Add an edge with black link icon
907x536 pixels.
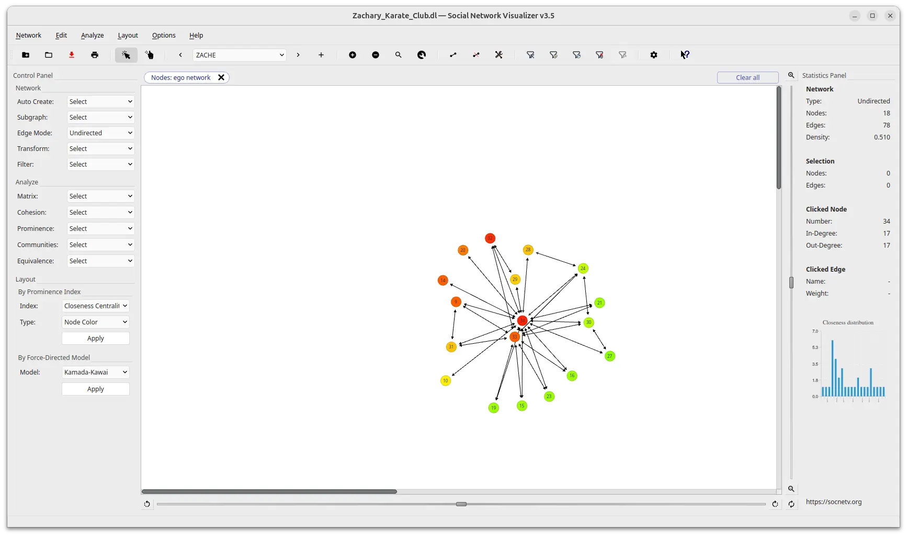click(453, 55)
